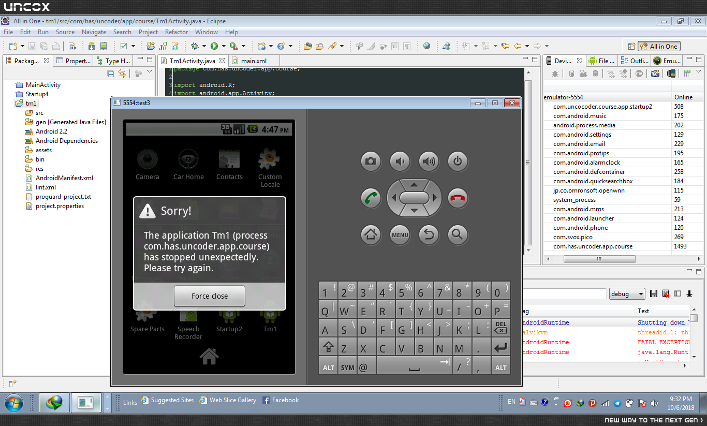Click the green Run button in toolbar
Viewport: 707px width, 426px height.
[214, 46]
